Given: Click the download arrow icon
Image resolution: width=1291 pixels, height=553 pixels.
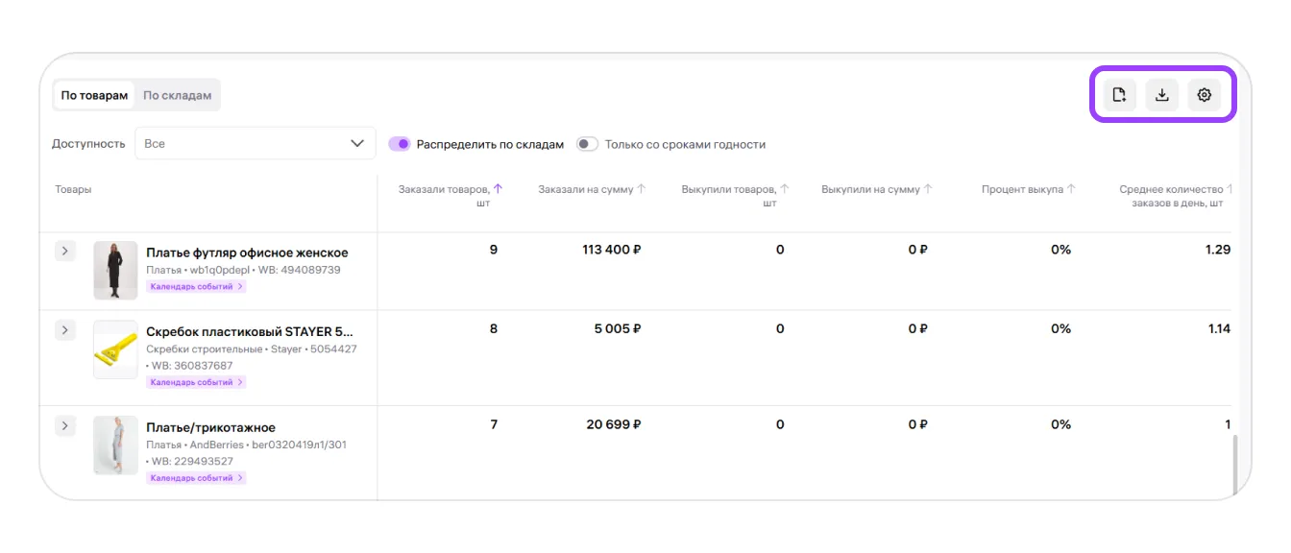Looking at the screenshot, I should (1161, 95).
